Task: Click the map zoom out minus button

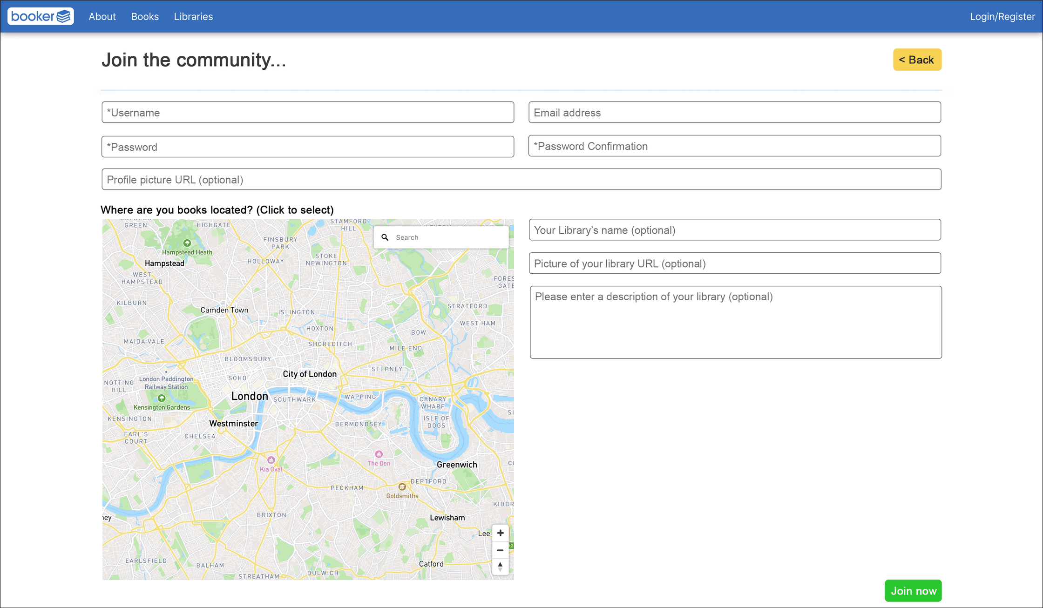Action: 500,550
